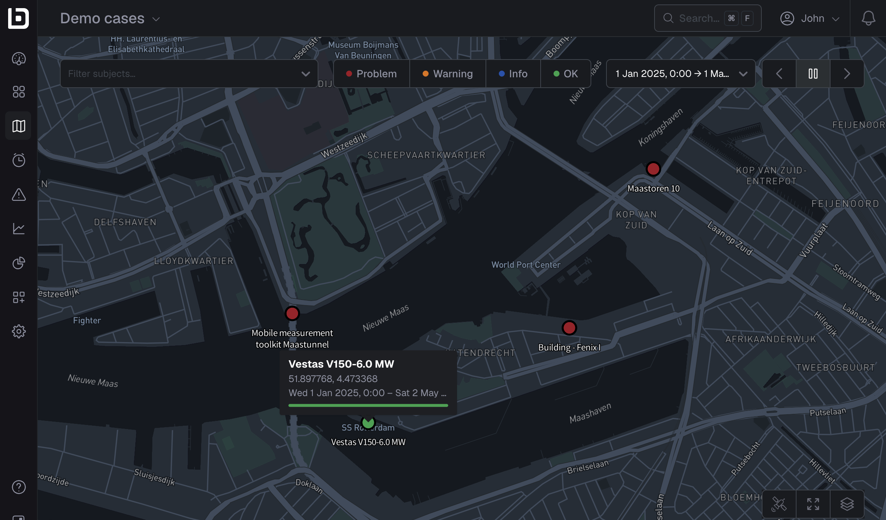Open the alerts triangle icon in sidebar
The height and width of the screenshot is (520, 886).
(x=18, y=194)
